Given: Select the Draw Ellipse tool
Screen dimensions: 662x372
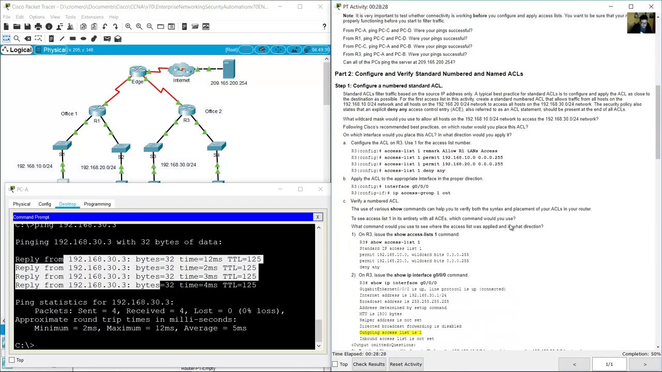Looking at the screenshot, I should tap(83, 39).
